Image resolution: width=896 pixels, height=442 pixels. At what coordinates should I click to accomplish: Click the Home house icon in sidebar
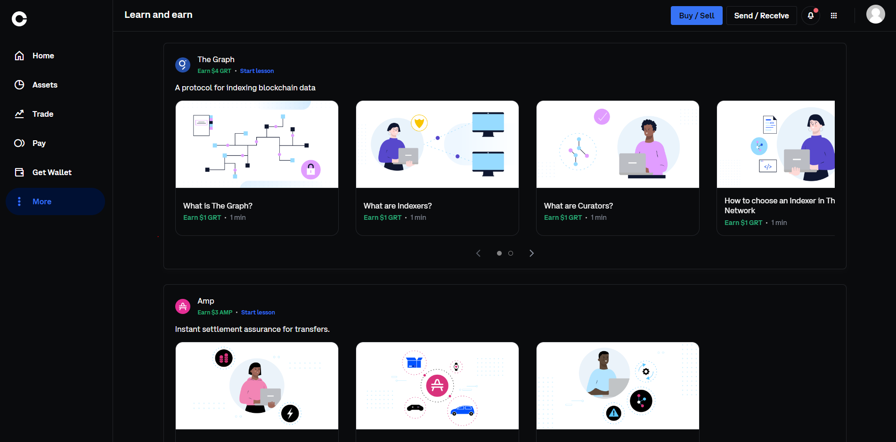[x=19, y=56]
